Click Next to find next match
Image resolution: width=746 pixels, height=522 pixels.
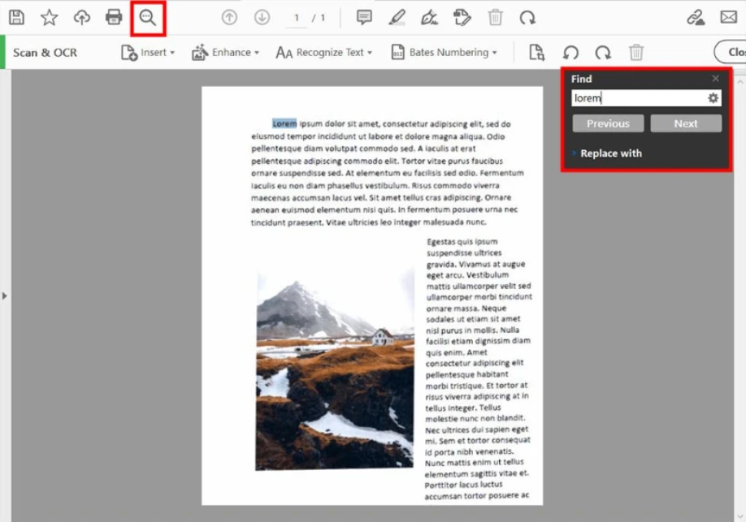click(x=686, y=123)
